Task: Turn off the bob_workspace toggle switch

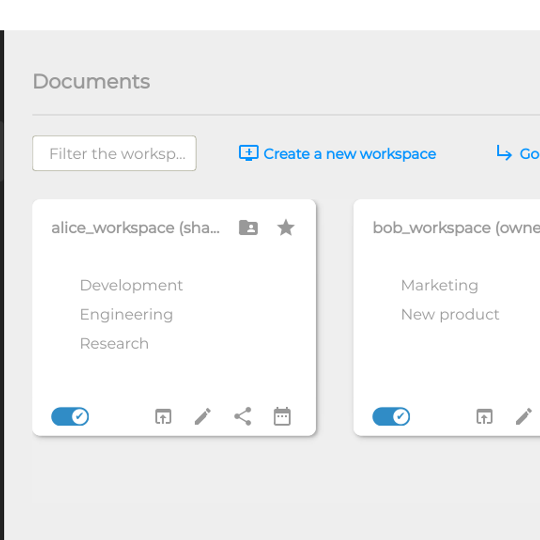Action: point(391,417)
